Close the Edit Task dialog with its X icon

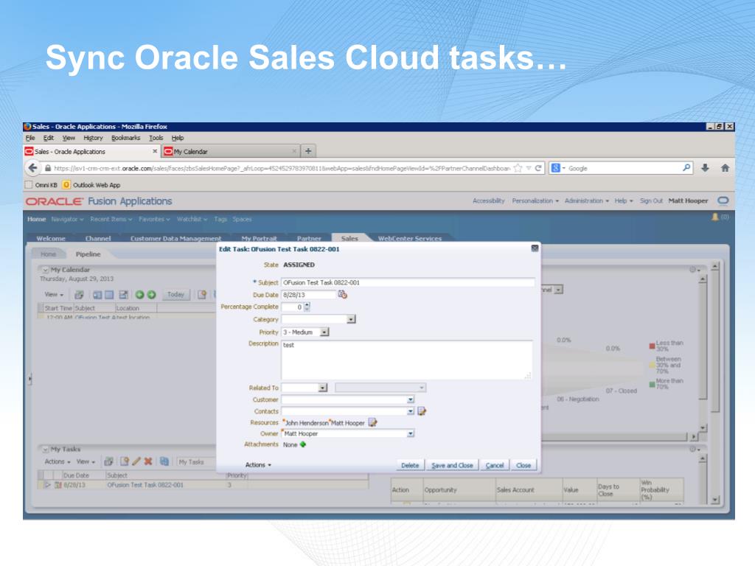535,248
